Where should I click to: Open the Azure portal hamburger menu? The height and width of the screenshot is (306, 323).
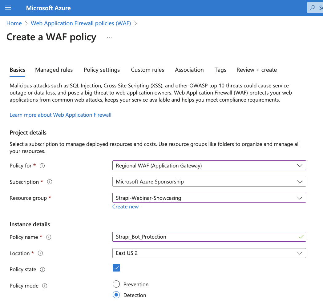8,8
